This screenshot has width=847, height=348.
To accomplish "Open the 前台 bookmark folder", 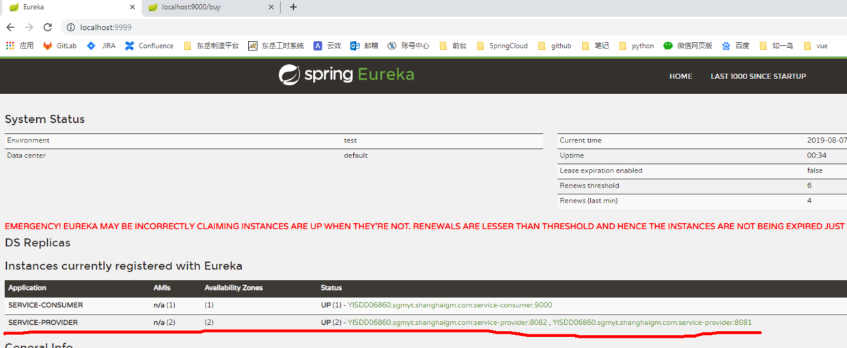I will (x=453, y=46).
